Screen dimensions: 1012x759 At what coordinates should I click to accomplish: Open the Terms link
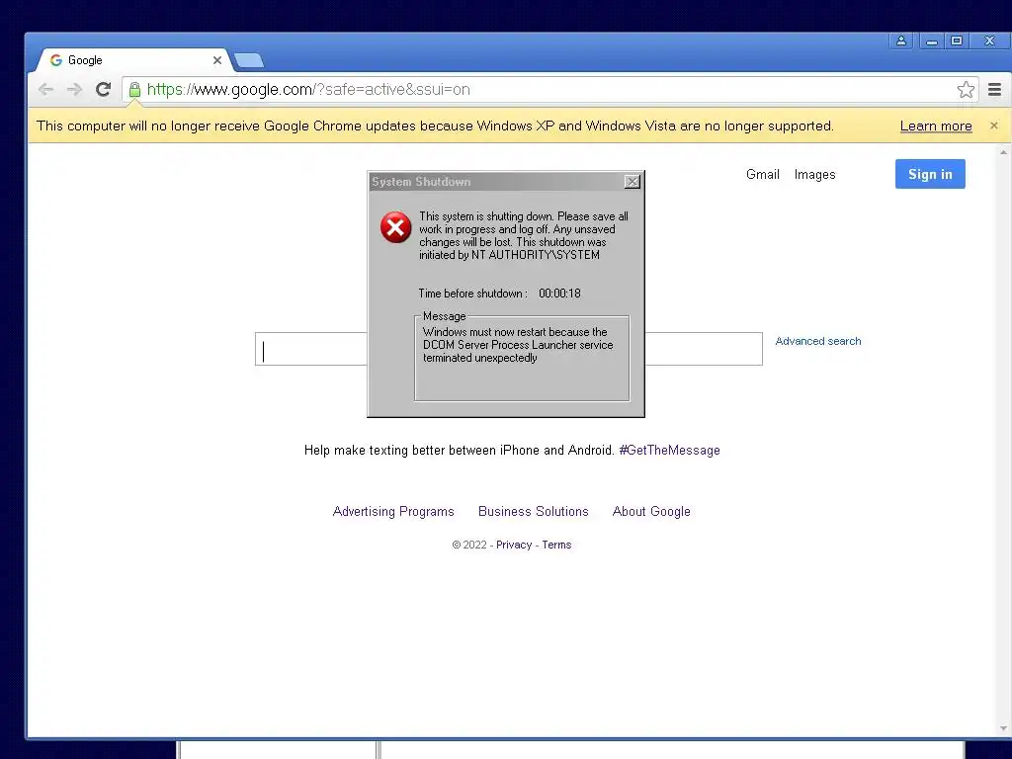(556, 545)
